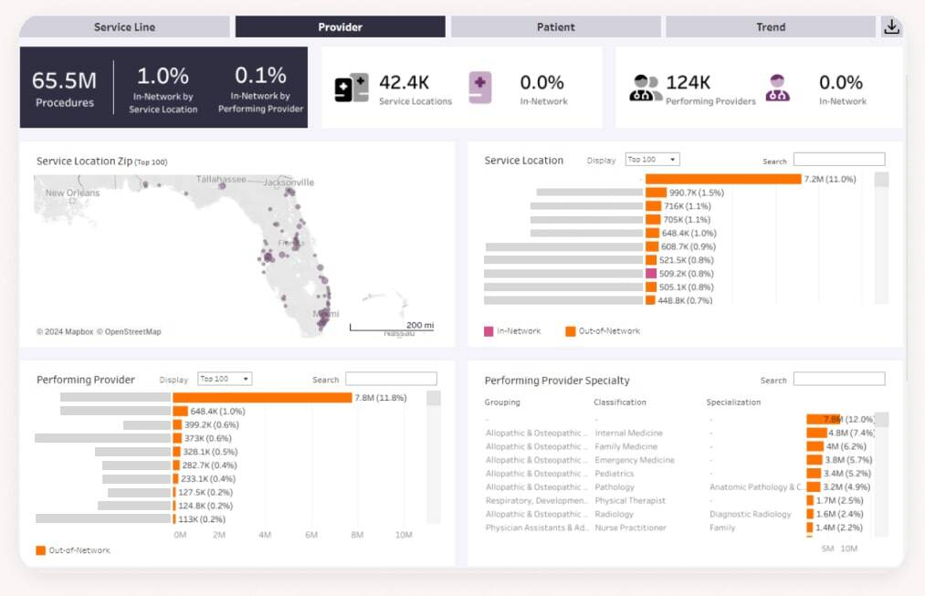Click the Classification column header

[x=619, y=403]
